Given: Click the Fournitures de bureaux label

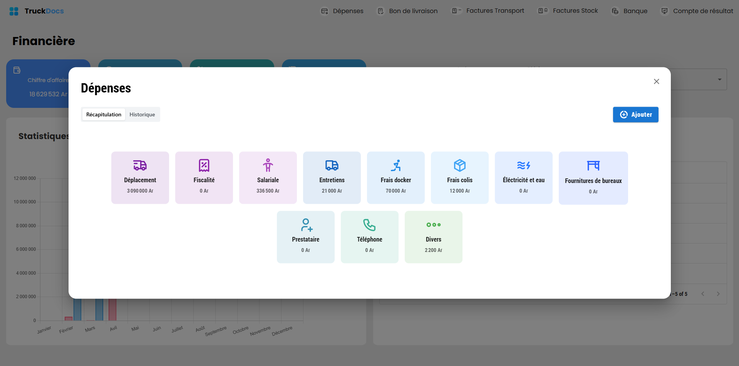Looking at the screenshot, I should (x=593, y=181).
